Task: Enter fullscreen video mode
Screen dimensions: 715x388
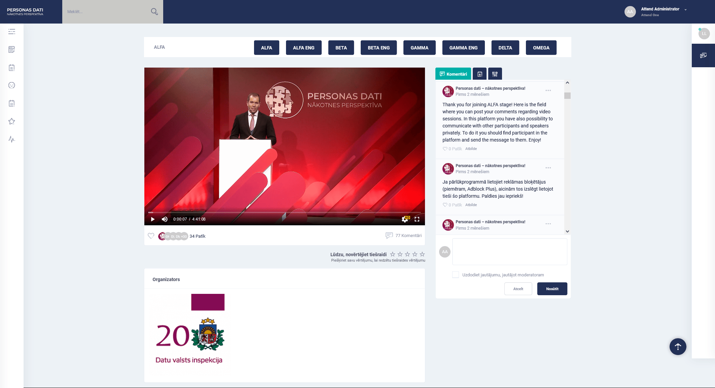Action: click(x=417, y=219)
